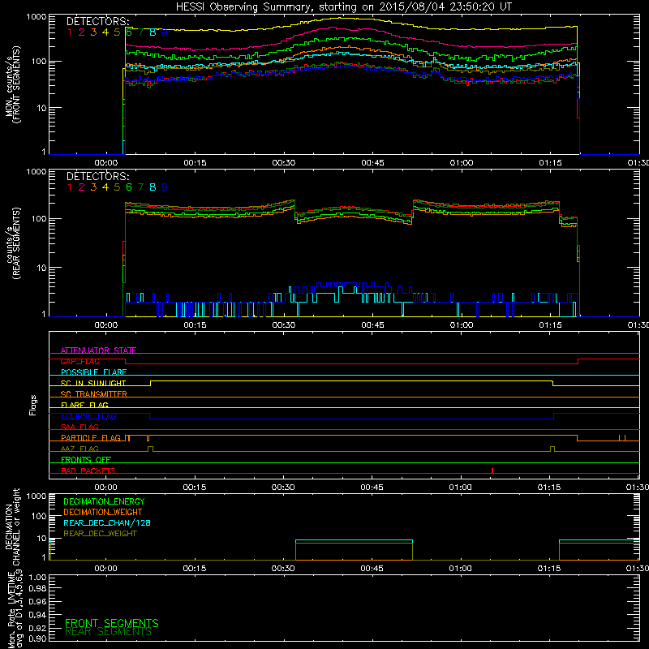Click the SC_IN_SUNLIGHT label

click(93, 383)
